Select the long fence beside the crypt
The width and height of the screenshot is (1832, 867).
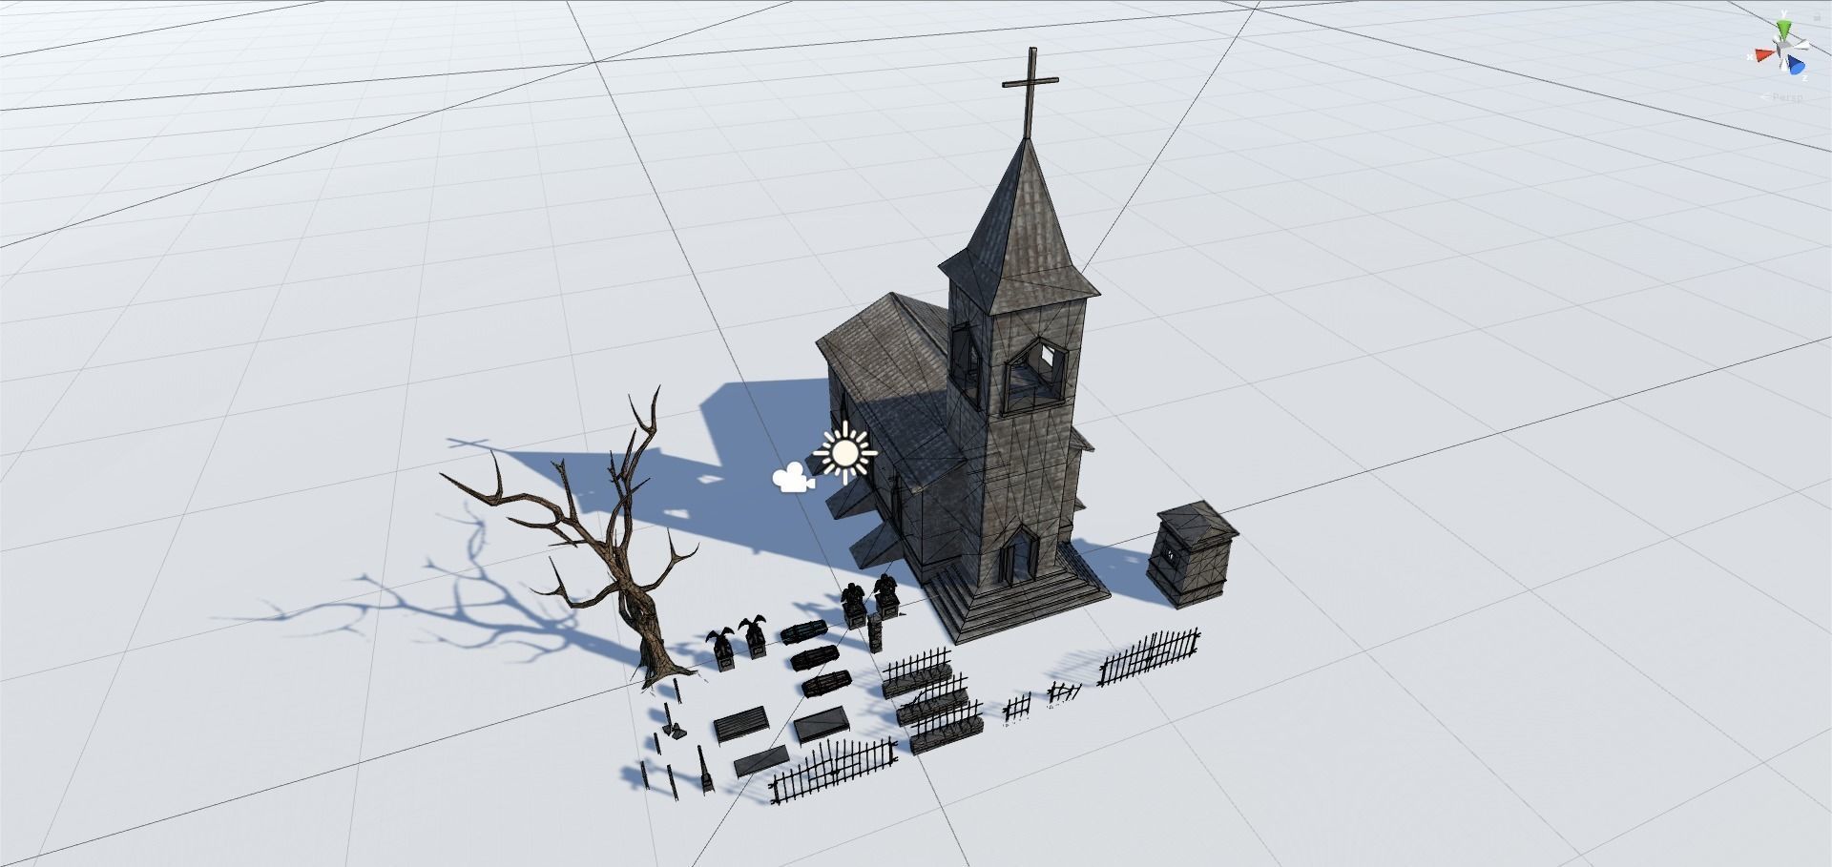point(1149,657)
